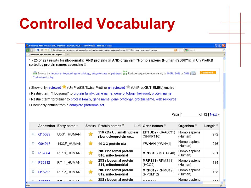Sort by the Entry name column arrow
Image resolution: width=251 pixels, height=188 pixels.
pos(77,126)
